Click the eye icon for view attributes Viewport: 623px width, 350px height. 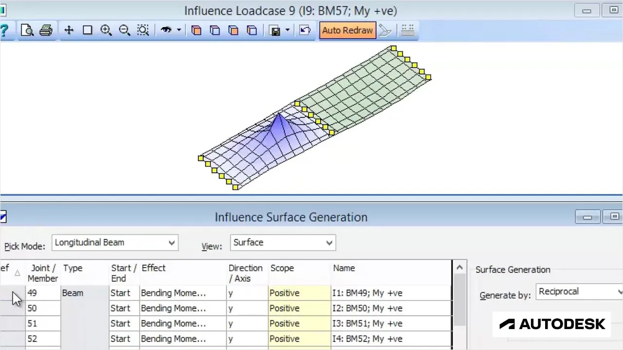[166, 30]
